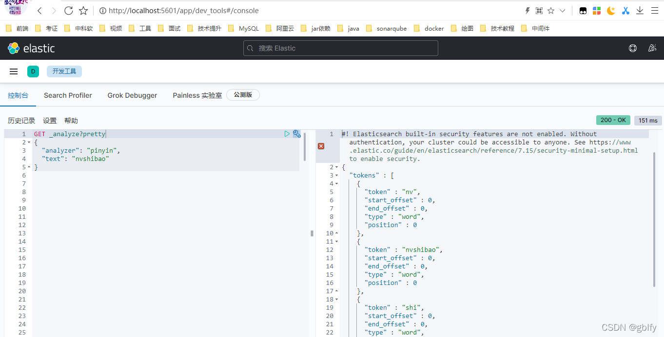This screenshot has width=664, height=337.
Task: Run the request with the green play icon
Action: pos(287,134)
